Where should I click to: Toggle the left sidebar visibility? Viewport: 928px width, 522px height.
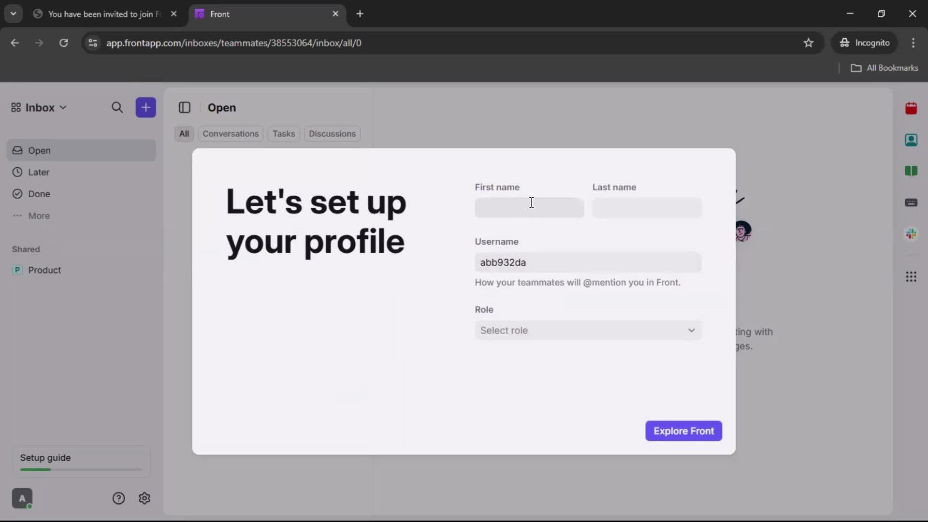pos(185,107)
